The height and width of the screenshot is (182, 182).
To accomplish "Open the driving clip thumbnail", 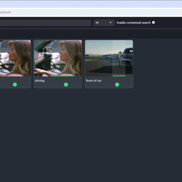I will (x=58, y=58).
